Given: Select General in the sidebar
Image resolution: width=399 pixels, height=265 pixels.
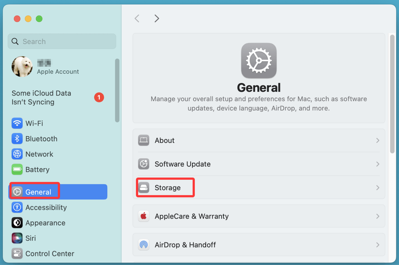Looking at the screenshot, I should pyautogui.click(x=38, y=192).
